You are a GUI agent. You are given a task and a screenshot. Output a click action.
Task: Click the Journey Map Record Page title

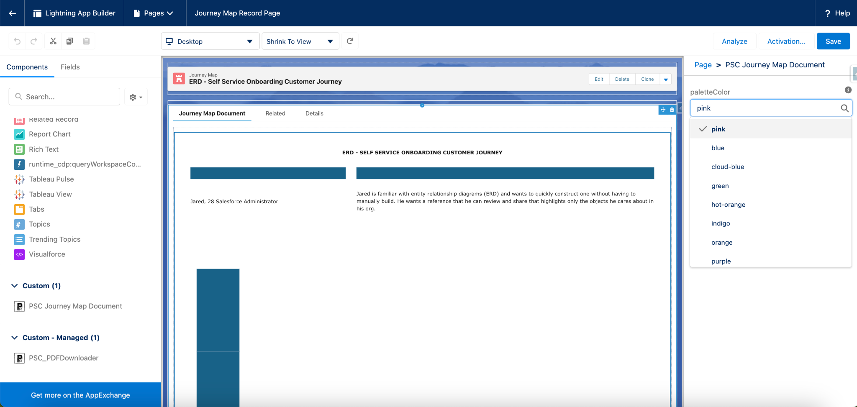(x=237, y=13)
